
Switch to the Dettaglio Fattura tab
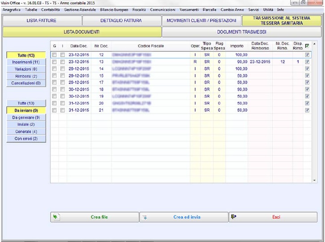(122, 21)
